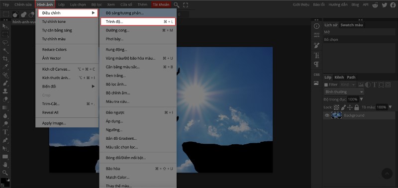Viewport: 398px width, 188px height.
Task: Open the Info panel icon
Action: tap(316, 26)
